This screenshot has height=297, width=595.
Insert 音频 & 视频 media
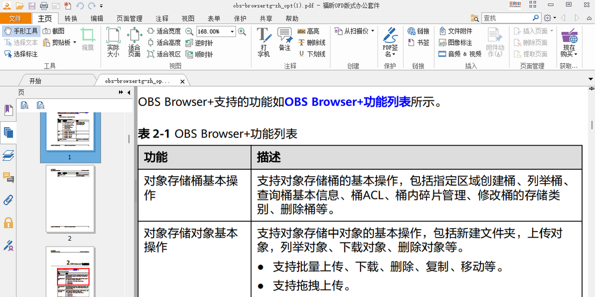[461, 54]
